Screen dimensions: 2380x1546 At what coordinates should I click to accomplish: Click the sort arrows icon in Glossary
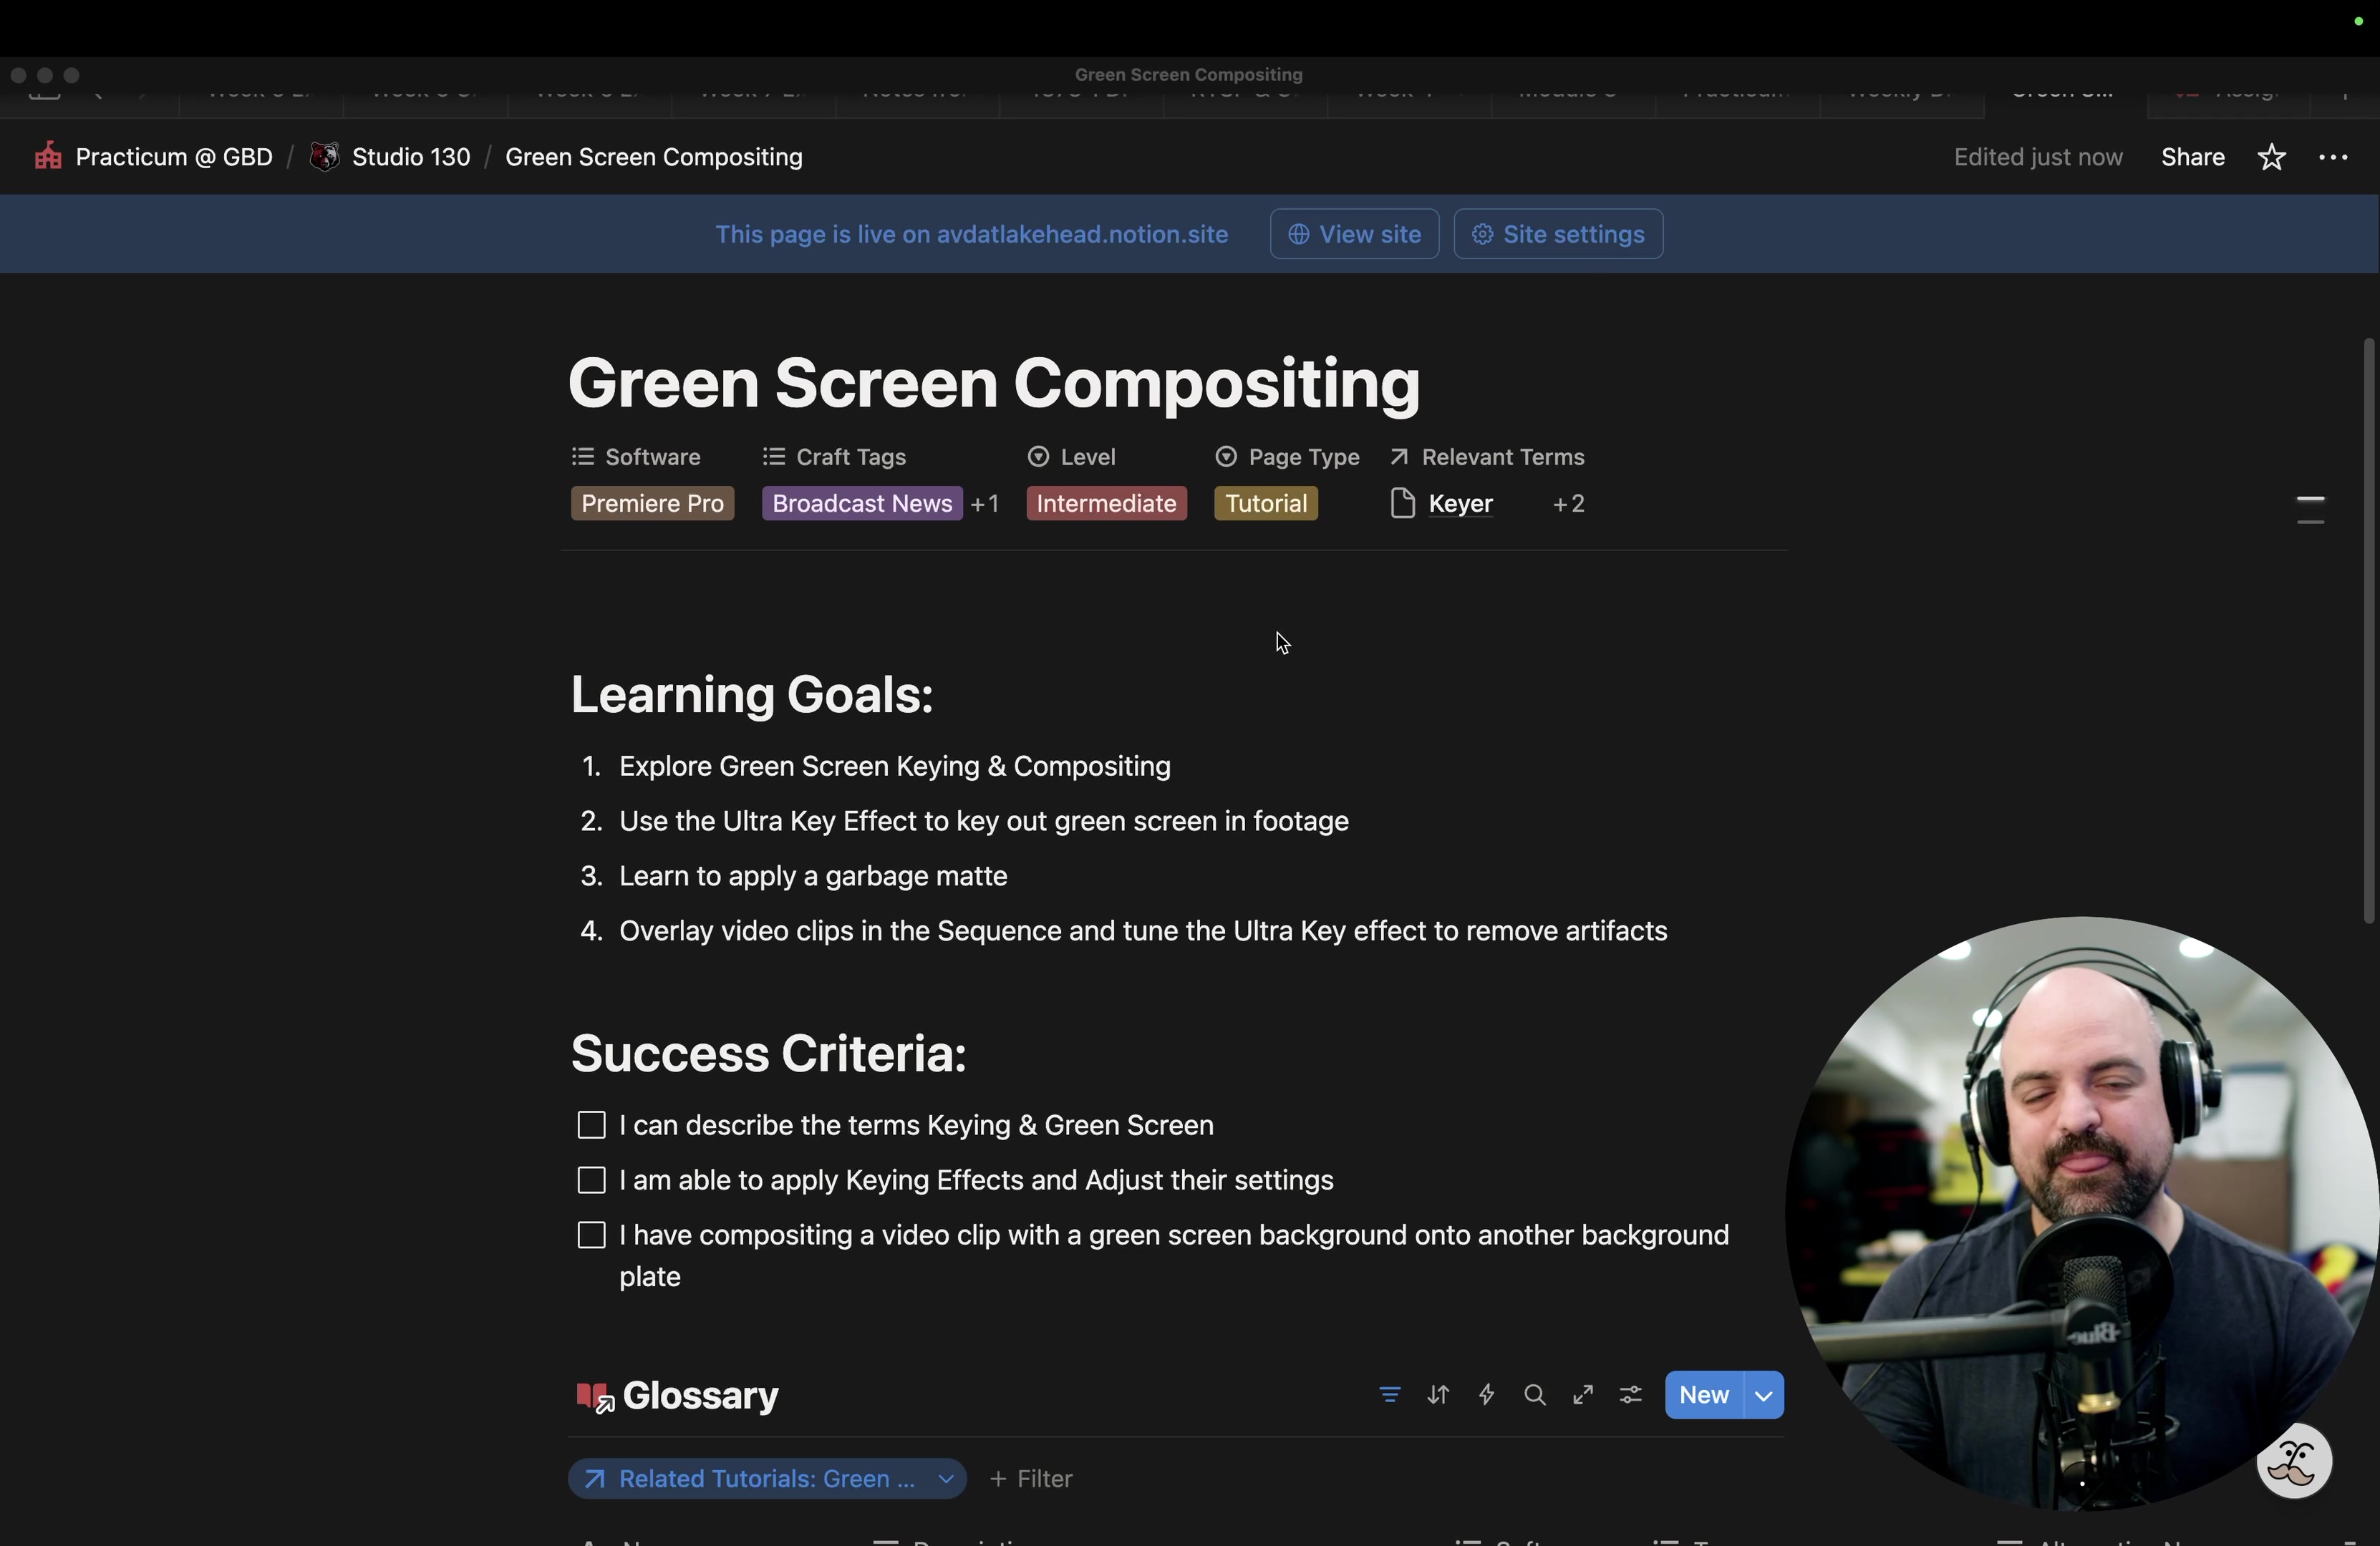(x=1438, y=1394)
